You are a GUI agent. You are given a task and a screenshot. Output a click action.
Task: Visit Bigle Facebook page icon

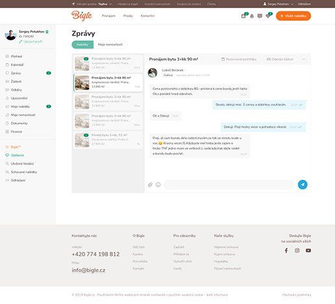(x=286, y=250)
